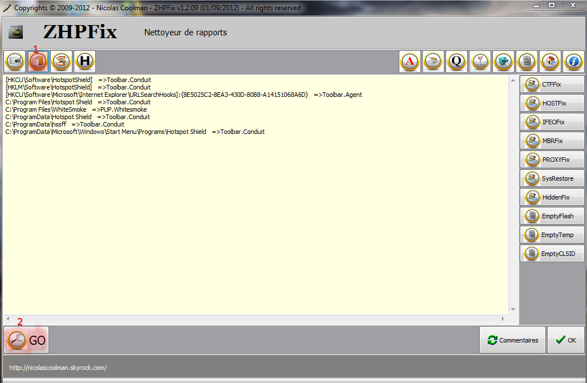Start the MBRFix tool
587x383 pixels.
[552, 141]
